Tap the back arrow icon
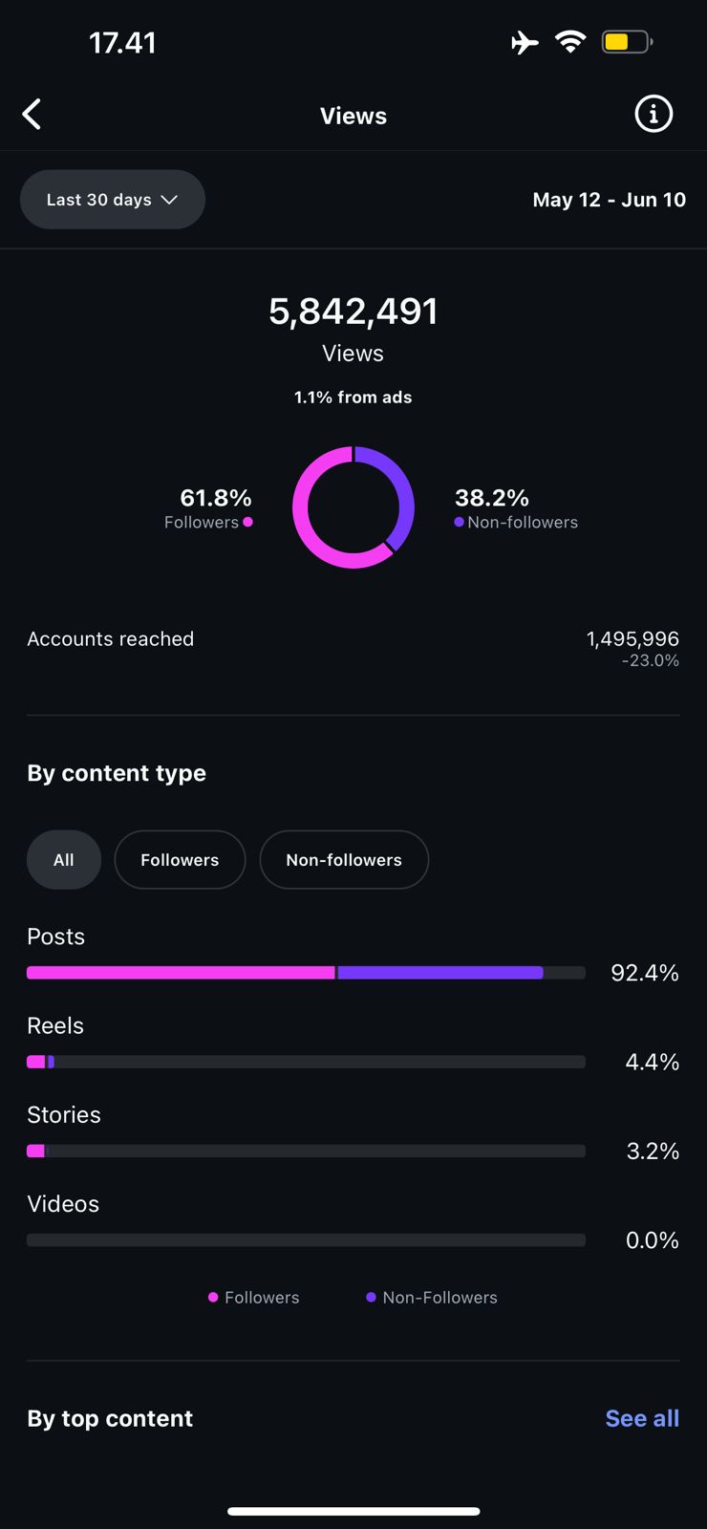 click(x=32, y=115)
